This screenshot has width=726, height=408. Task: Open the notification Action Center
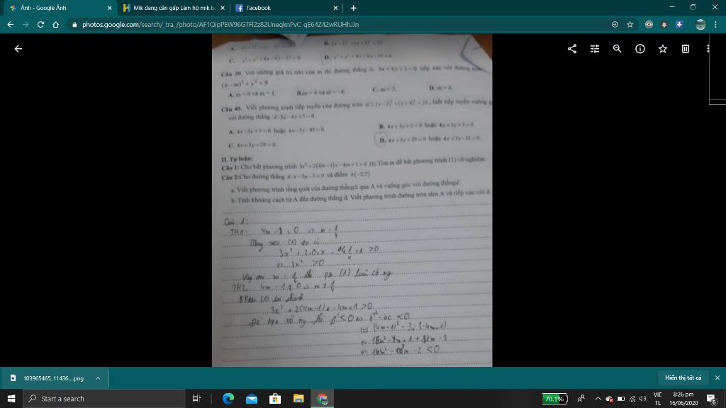click(x=713, y=398)
